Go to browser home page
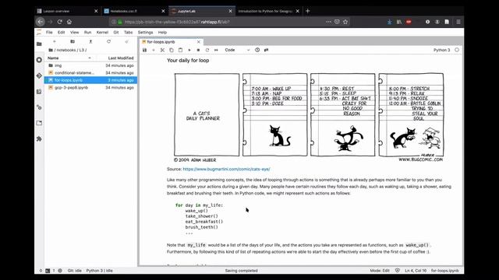The height and width of the screenshot is (280, 499). click(x=69, y=22)
